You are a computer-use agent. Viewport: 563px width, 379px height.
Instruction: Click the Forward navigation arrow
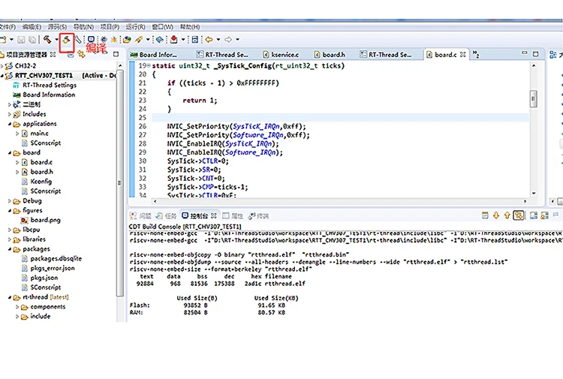[228, 40]
